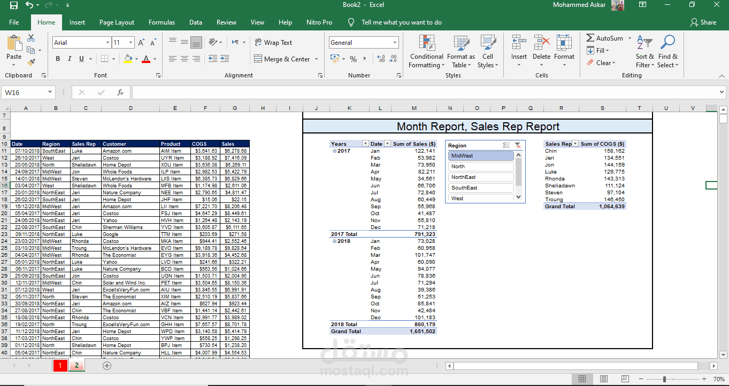Open the Years pivot filter dropdown
Viewport: 729px width, 386px height.
point(365,144)
